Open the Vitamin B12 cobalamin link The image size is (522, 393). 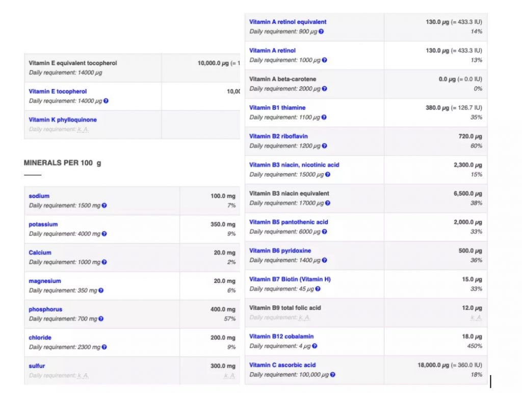click(x=281, y=336)
